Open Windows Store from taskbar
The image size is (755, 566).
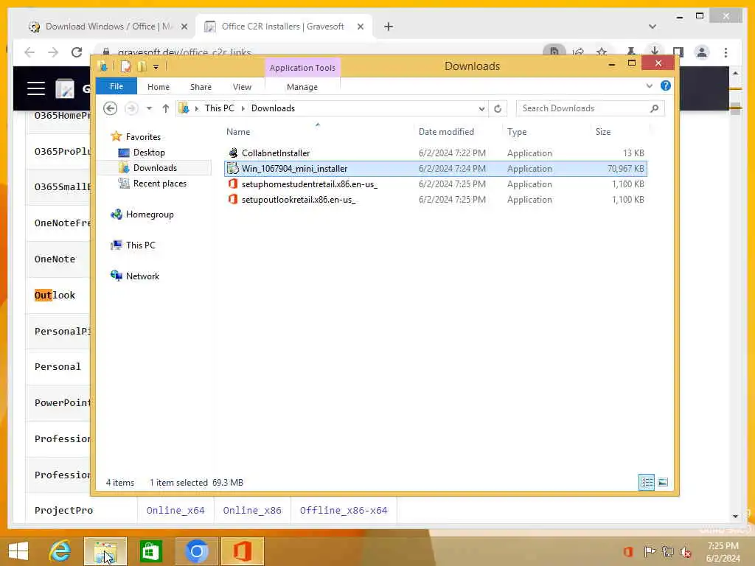[x=150, y=551]
